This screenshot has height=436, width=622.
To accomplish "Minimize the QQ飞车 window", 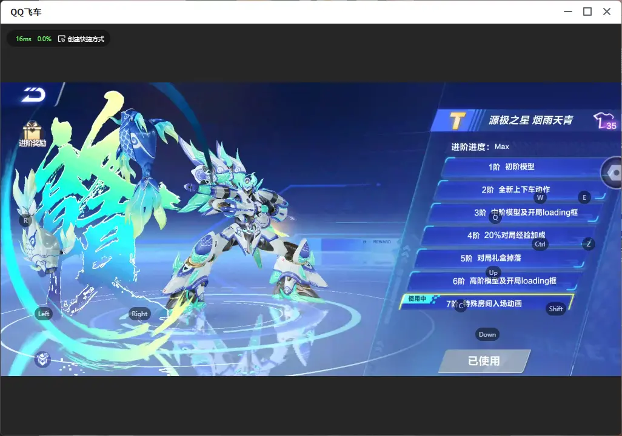I will [x=568, y=12].
